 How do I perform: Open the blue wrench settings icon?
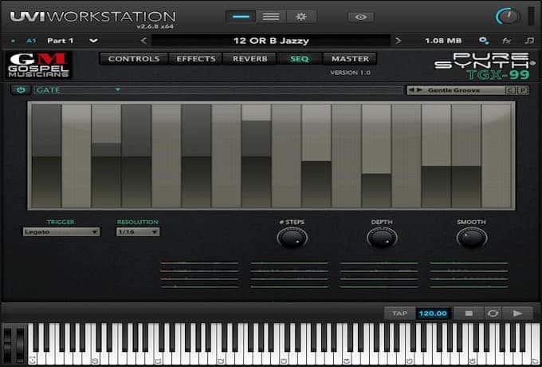point(484,41)
